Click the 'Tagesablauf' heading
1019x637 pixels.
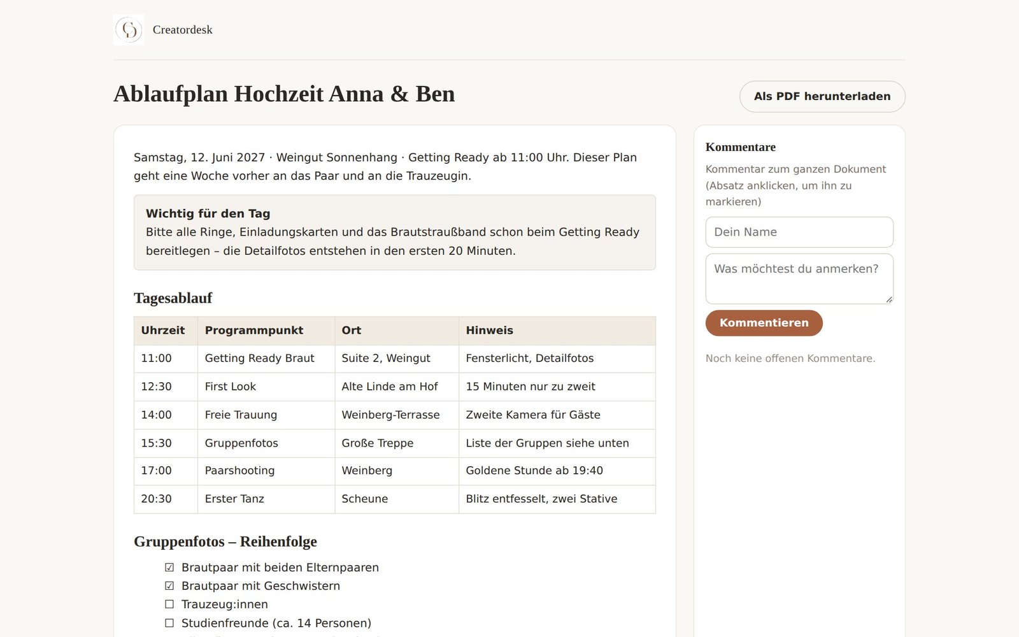tap(173, 298)
